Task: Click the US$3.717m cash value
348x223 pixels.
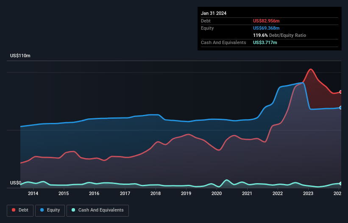Action: pos(265,42)
